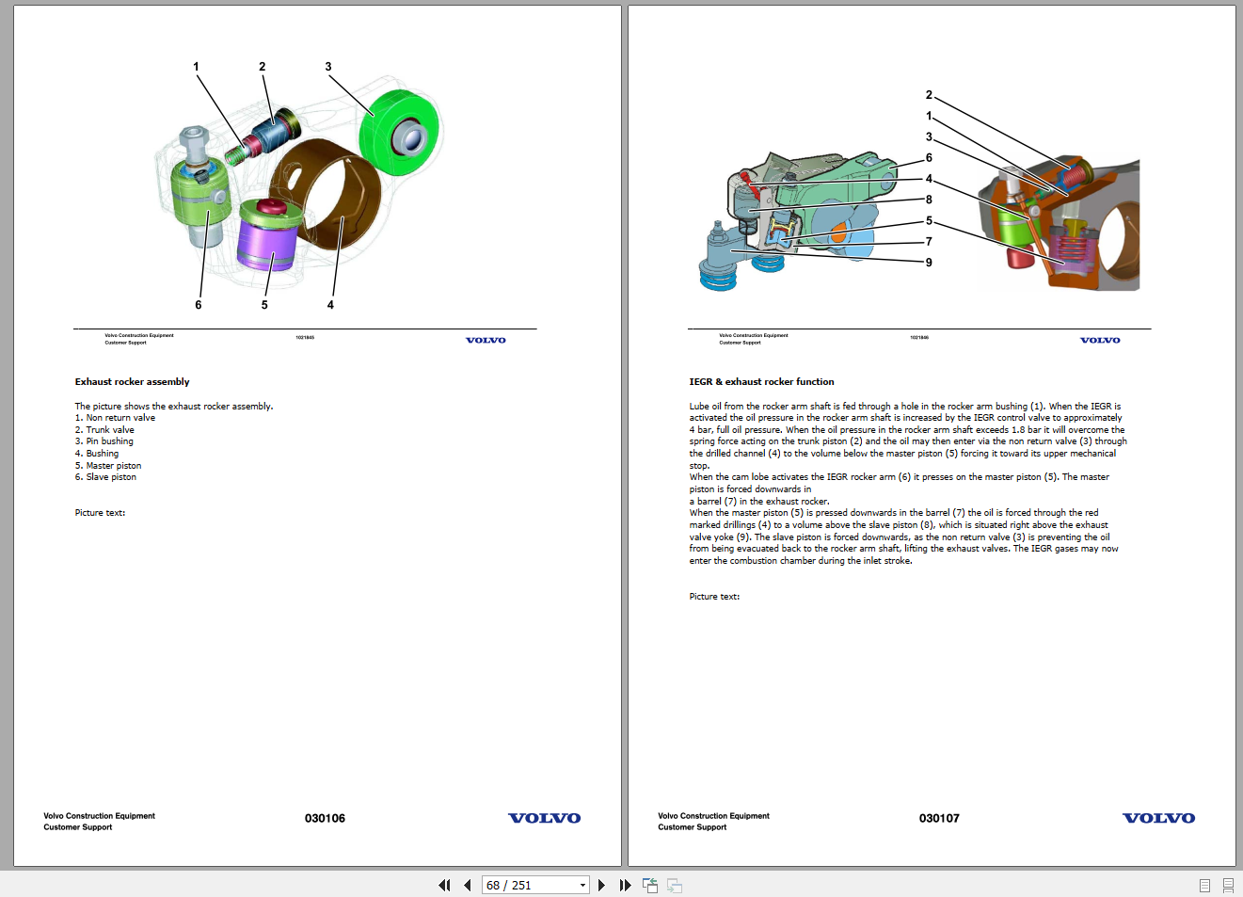Go to the next page
The image size is (1243, 897).
pyautogui.click(x=601, y=885)
